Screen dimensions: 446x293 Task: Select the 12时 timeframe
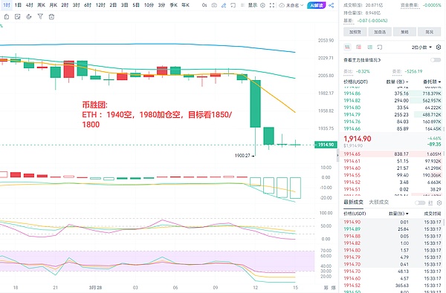tap(100, 5)
